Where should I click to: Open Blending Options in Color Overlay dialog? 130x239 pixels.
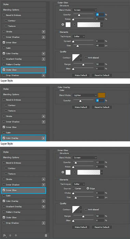point(24,94)
